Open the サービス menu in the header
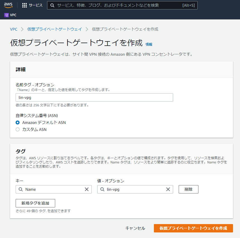This screenshot has height=238, width=240. pos(35,5)
